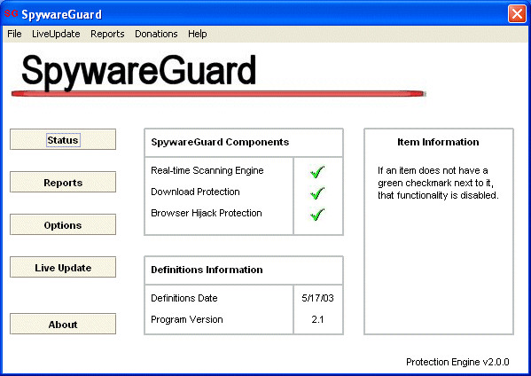
Task: Click the item information description paragraph
Action: 438,183
